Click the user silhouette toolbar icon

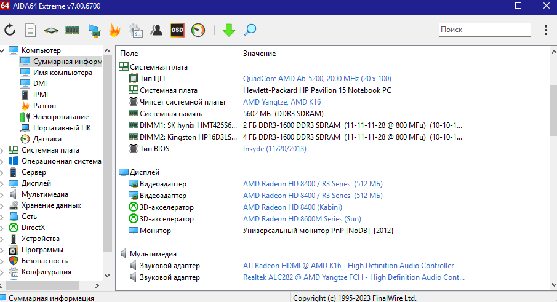tap(156, 30)
